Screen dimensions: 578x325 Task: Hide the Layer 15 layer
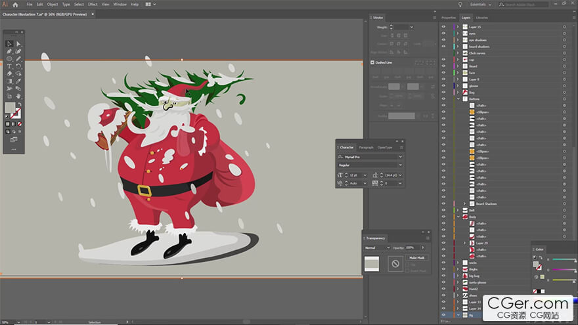click(x=443, y=27)
